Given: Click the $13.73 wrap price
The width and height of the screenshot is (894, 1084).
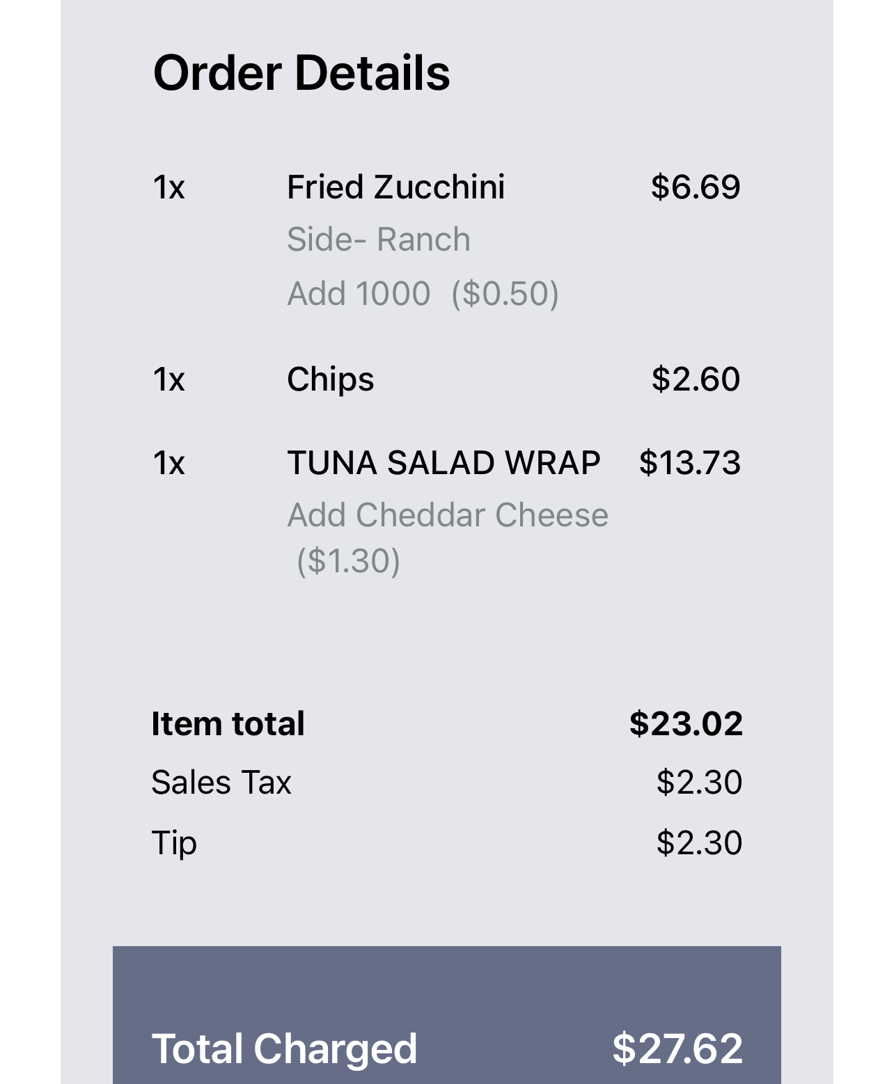Looking at the screenshot, I should [689, 463].
